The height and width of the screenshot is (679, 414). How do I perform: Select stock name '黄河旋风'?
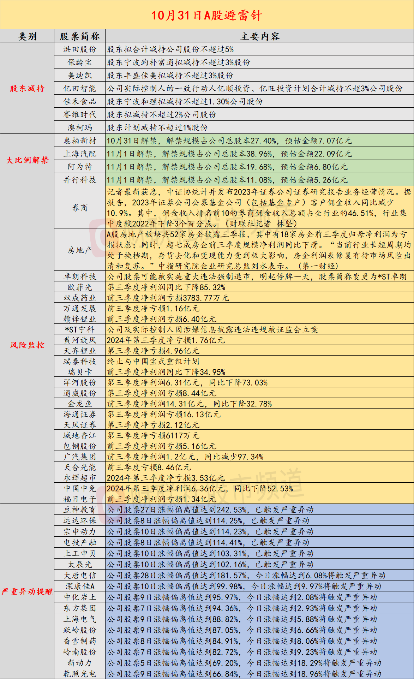pyautogui.click(x=80, y=340)
